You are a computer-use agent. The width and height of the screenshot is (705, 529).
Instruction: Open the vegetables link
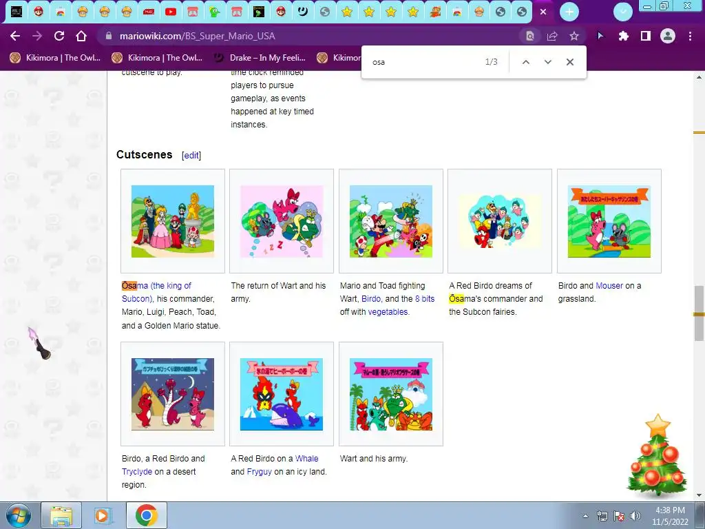388,312
